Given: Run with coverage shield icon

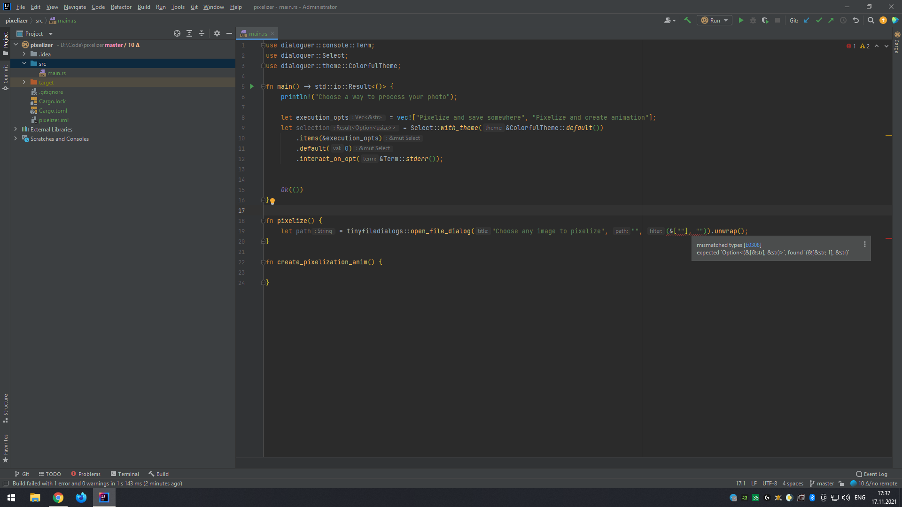Looking at the screenshot, I should click(765, 20).
